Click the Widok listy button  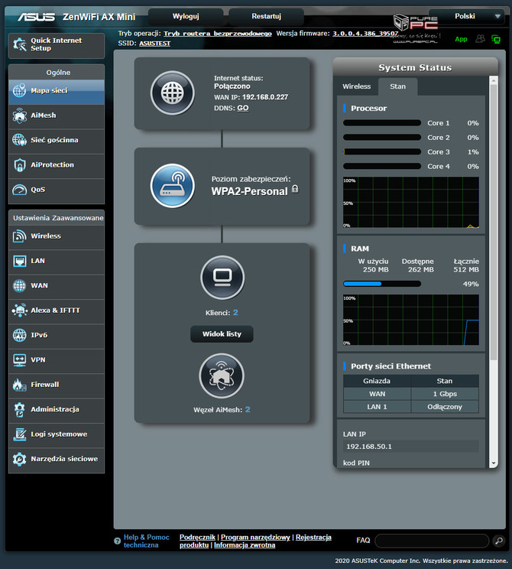click(x=222, y=334)
